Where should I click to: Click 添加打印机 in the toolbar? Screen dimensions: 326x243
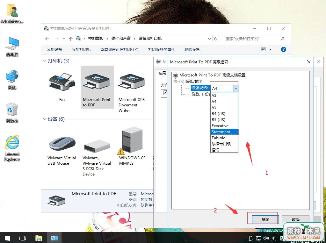pos(81,49)
